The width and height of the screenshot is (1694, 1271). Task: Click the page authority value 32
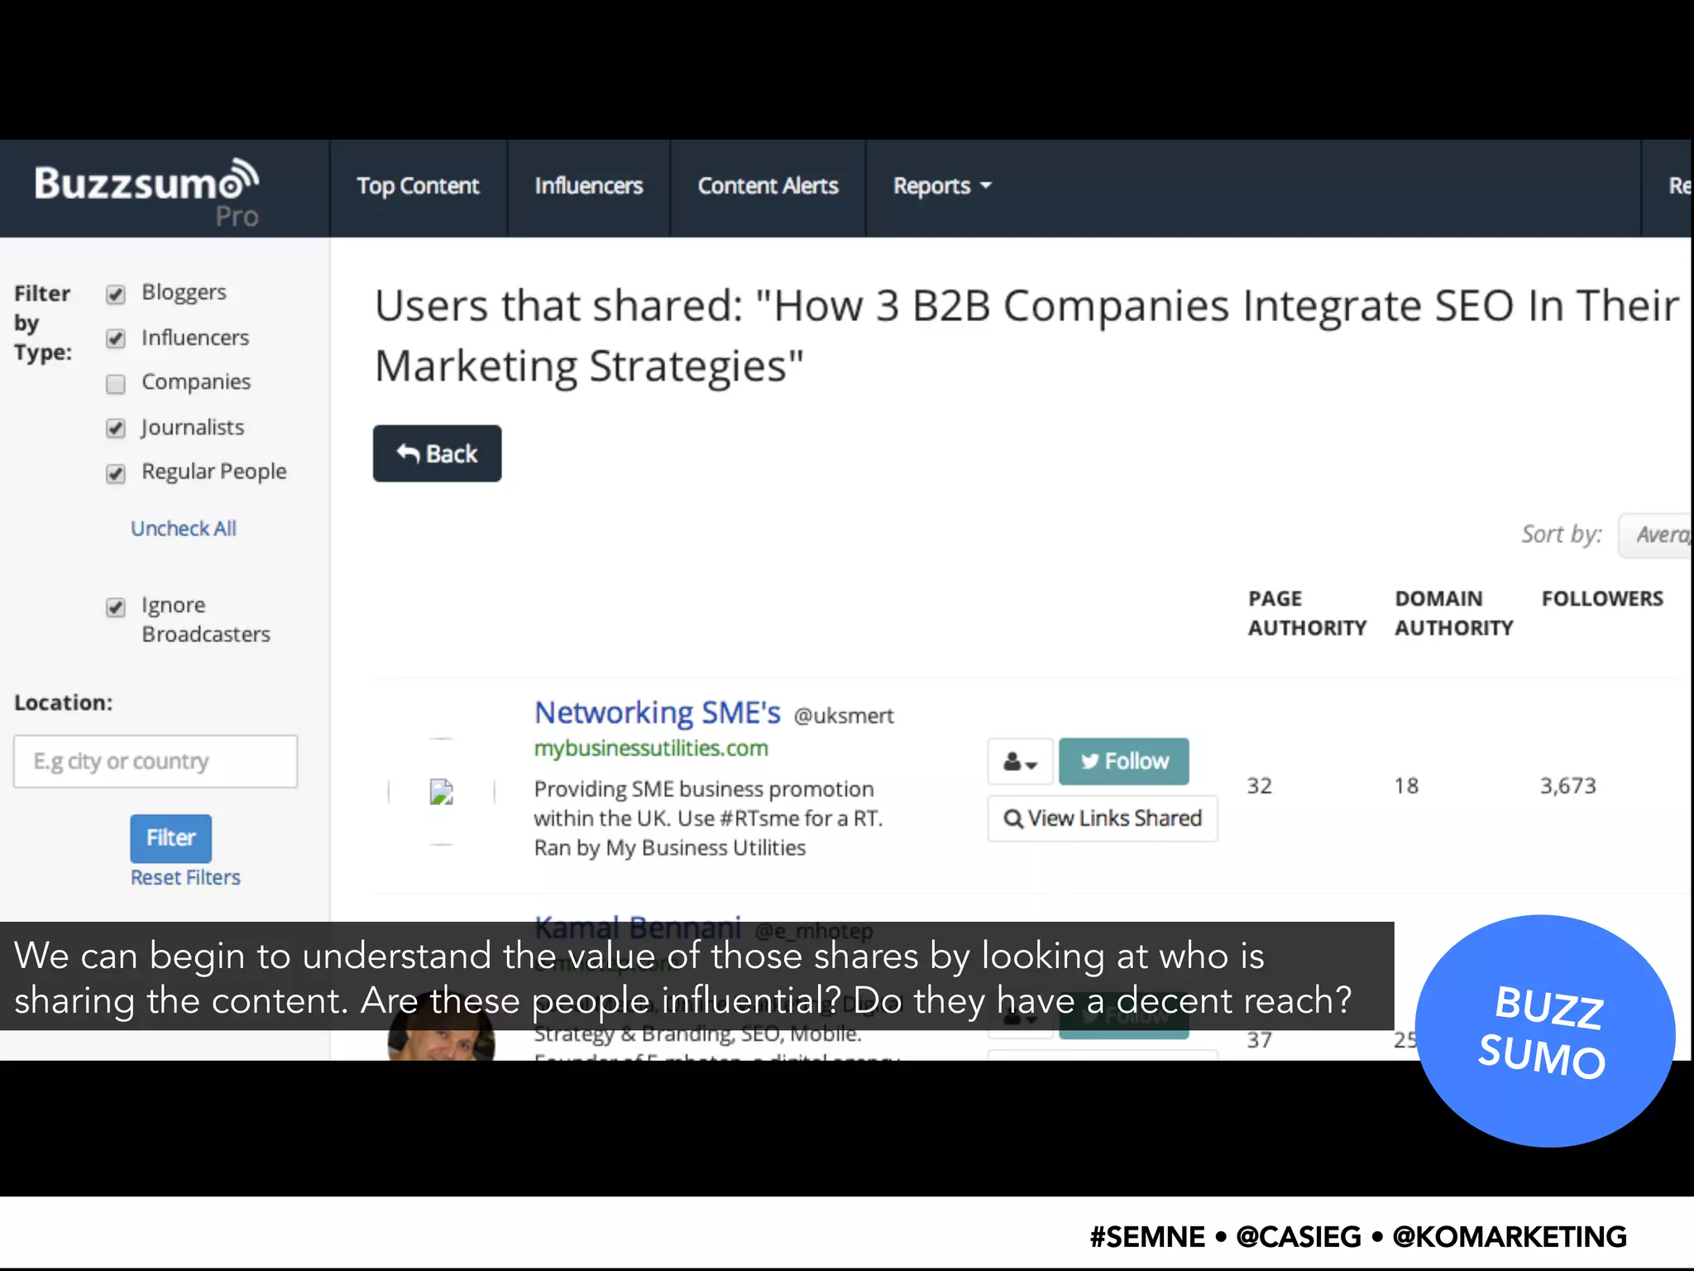(x=1260, y=786)
